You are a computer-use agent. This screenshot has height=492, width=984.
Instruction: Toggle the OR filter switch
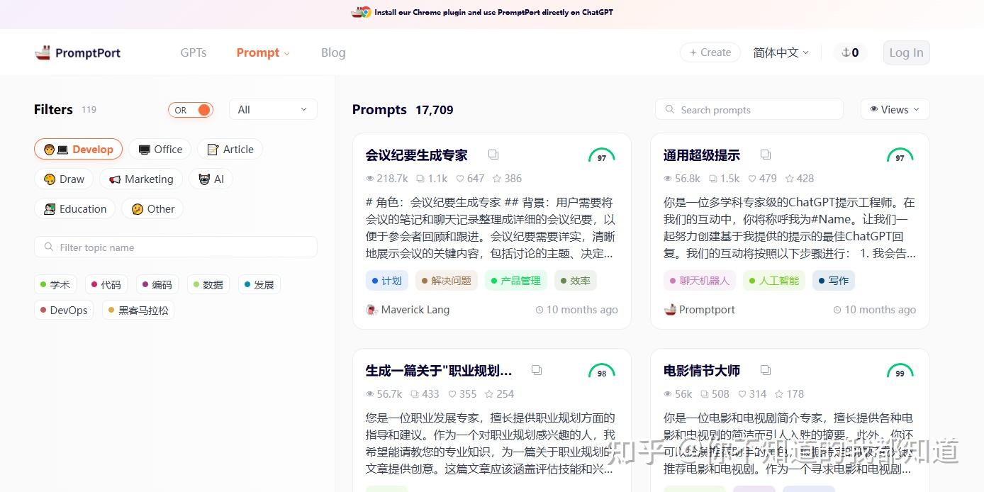[x=191, y=110]
